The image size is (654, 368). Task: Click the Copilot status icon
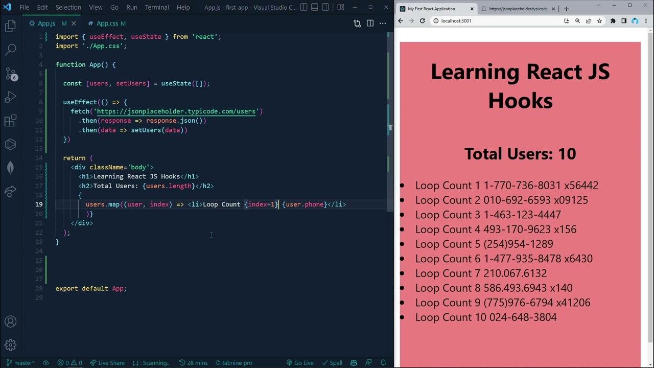[x=354, y=363]
